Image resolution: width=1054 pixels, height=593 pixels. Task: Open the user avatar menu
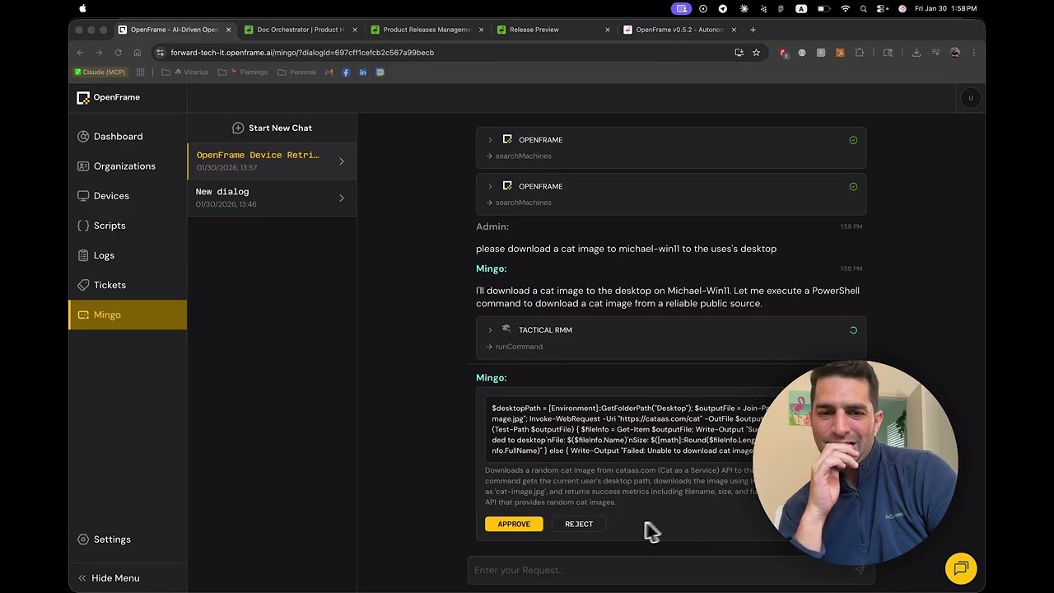(x=971, y=98)
